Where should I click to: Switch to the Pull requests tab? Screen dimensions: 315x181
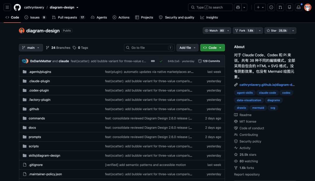[x=69, y=18]
